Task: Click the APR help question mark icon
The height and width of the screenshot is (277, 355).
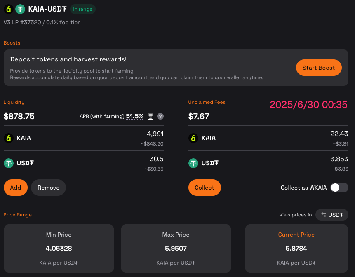Action: (160, 116)
